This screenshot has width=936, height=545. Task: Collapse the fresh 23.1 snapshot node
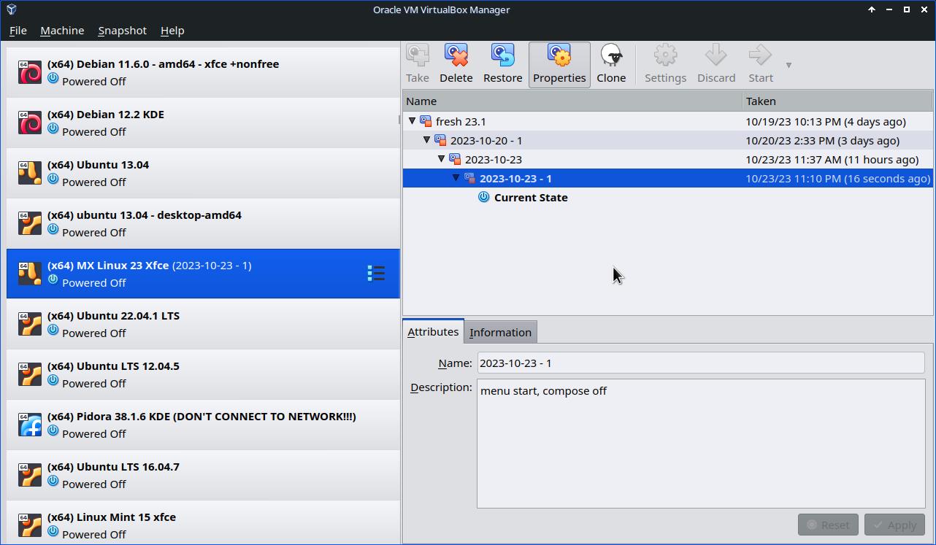pos(413,121)
